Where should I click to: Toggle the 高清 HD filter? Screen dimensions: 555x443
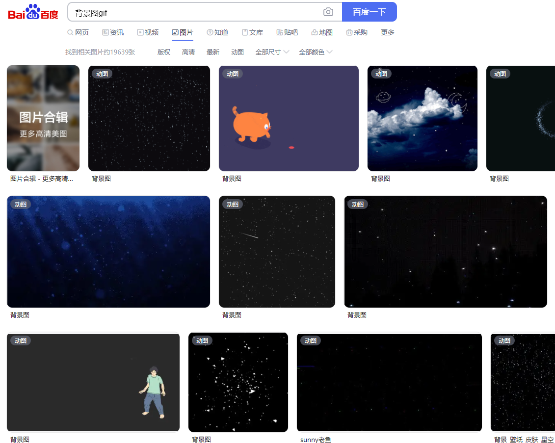[x=188, y=52]
